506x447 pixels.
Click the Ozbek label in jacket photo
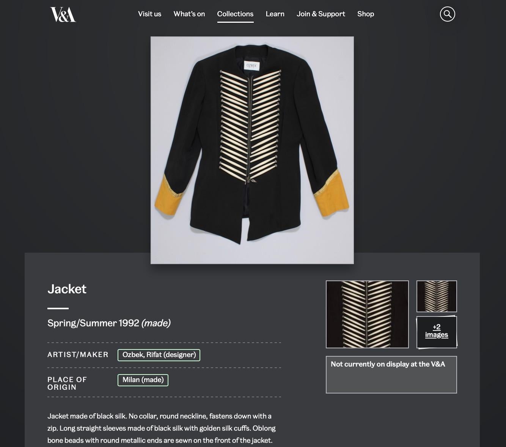[x=251, y=65]
